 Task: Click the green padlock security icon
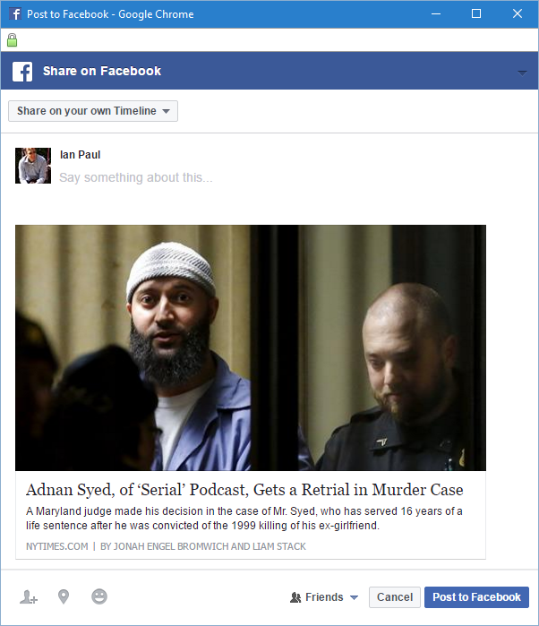coord(12,40)
